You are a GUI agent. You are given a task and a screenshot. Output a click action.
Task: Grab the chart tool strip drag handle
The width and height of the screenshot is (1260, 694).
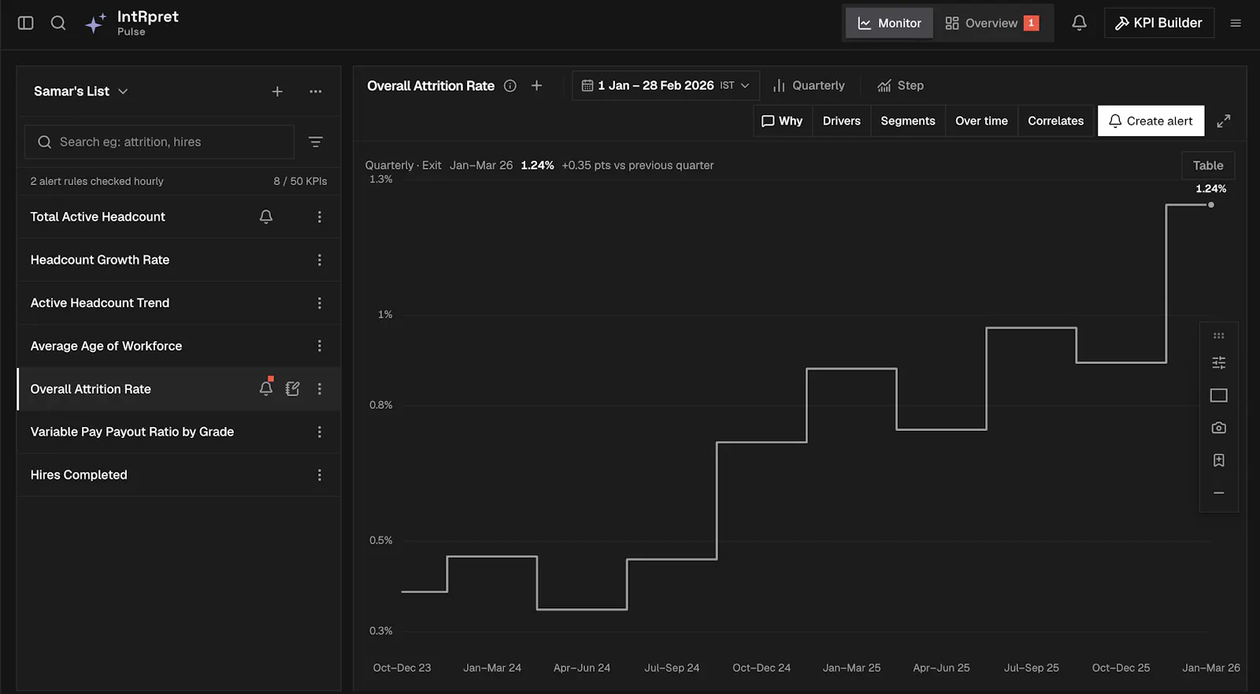1219,336
